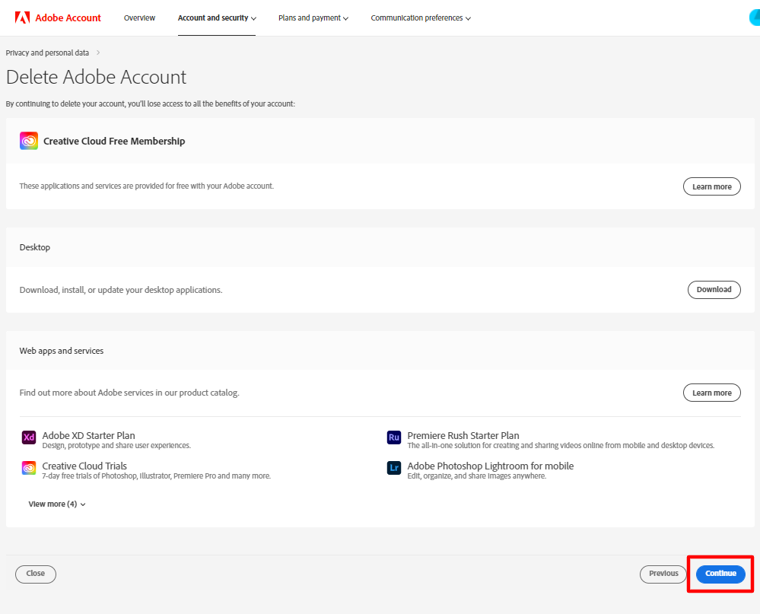Screen dimensions: 760x614
Task: Click the 'Download, install, or update' description
Action: pos(121,290)
